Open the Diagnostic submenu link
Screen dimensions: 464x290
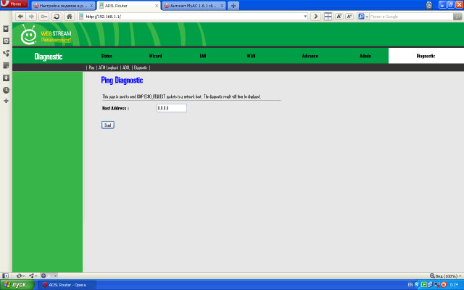141,67
